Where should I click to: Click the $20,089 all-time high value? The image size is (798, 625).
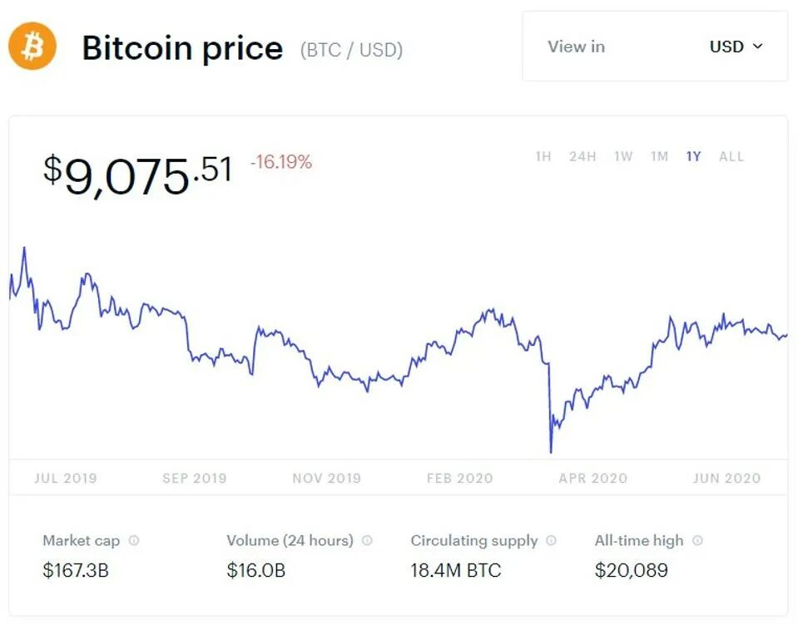point(631,570)
